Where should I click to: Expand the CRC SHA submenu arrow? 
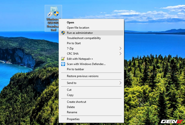tap(120, 54)
